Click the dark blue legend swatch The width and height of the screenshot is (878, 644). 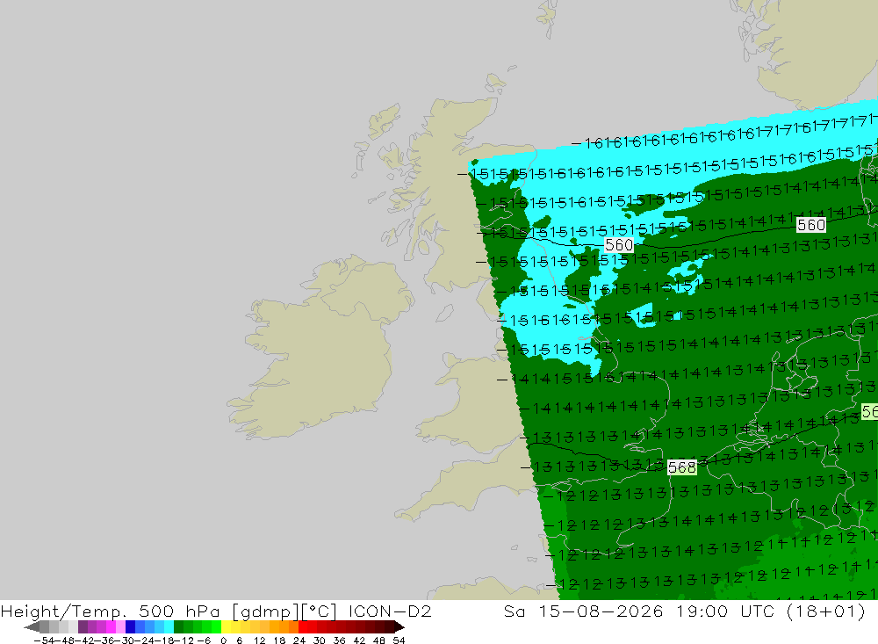coord(131,627)
